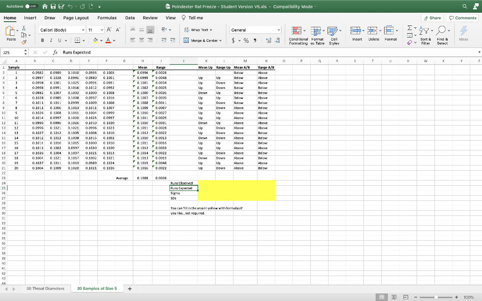This screenshot has height=301, width=482.
Task: Decrease font size with the small A
Action: click(x=118, y=30)
